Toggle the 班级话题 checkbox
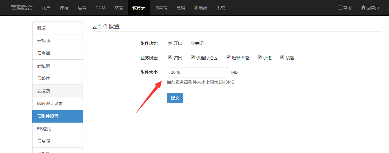 [x=228, y=57]
